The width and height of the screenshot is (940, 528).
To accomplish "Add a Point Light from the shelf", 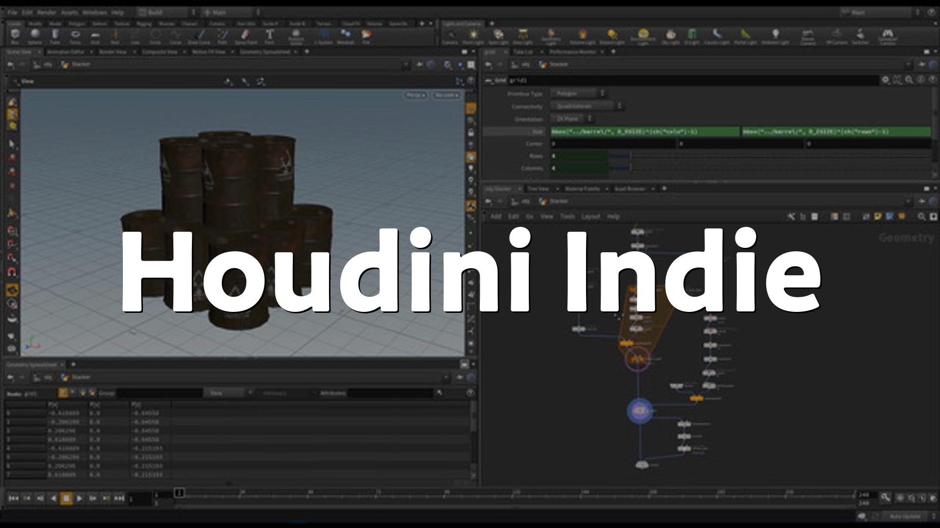I will pos(473,36).
